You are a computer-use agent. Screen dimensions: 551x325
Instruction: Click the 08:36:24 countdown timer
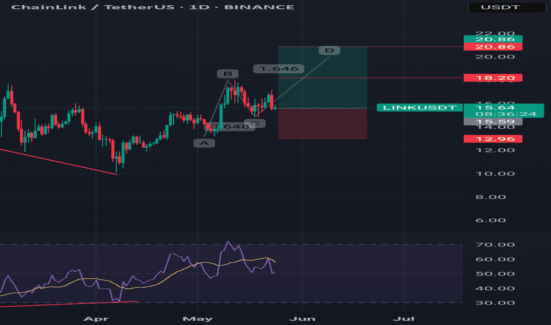tap(505, 114)
